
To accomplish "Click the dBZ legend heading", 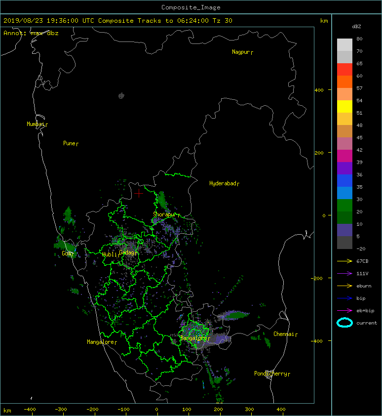I will pos(356,27).
